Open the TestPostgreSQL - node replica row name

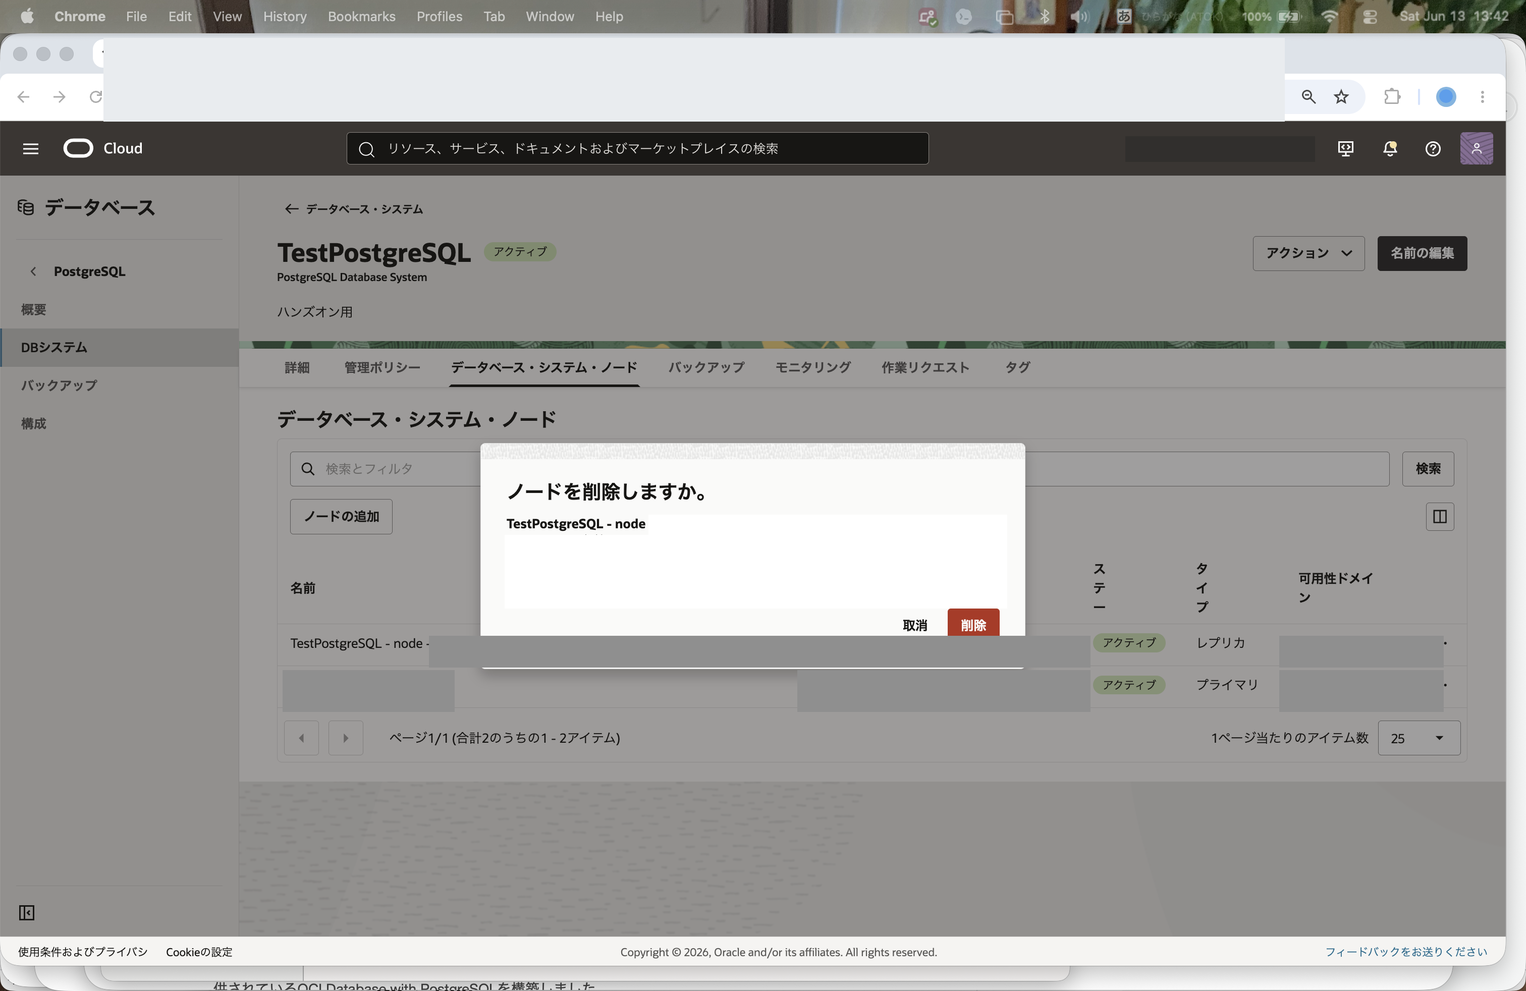tap(359, 643)
